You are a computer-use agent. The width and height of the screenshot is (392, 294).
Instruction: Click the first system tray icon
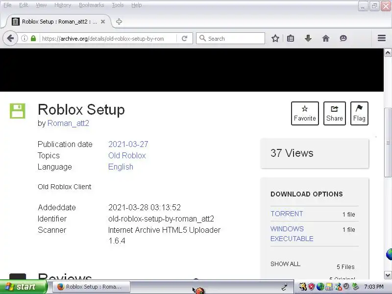coord(302,287)
